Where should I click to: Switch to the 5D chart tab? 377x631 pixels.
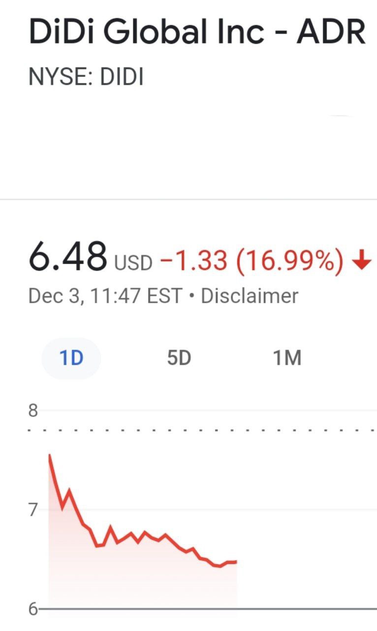179,358
